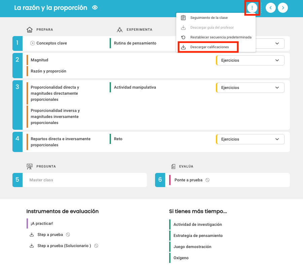Toggle eye visibility icon beside unit title
Screen dimensions: 303x271
[x=95, y=7]
